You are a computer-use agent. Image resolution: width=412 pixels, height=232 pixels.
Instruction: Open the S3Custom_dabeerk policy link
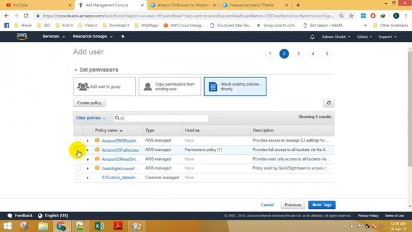click(120, 178)
